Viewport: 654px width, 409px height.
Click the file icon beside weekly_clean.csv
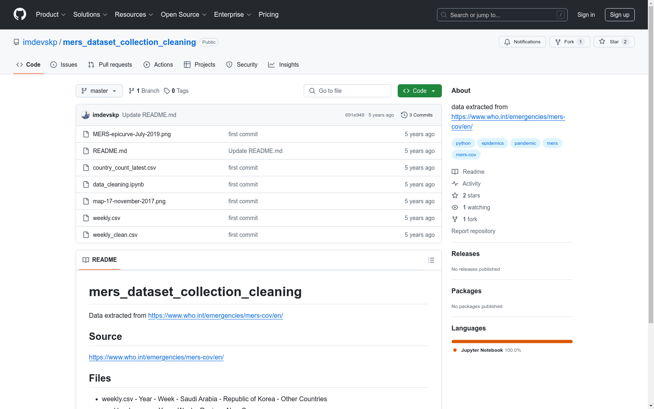(x=86, y=235)
